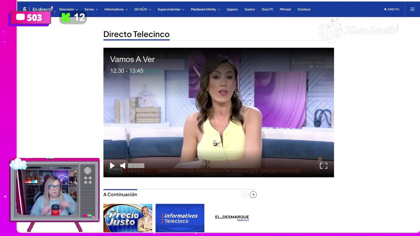Open the Outdoor menu item
Viewport: 420px width, 236px height.
tap(304, 9)
